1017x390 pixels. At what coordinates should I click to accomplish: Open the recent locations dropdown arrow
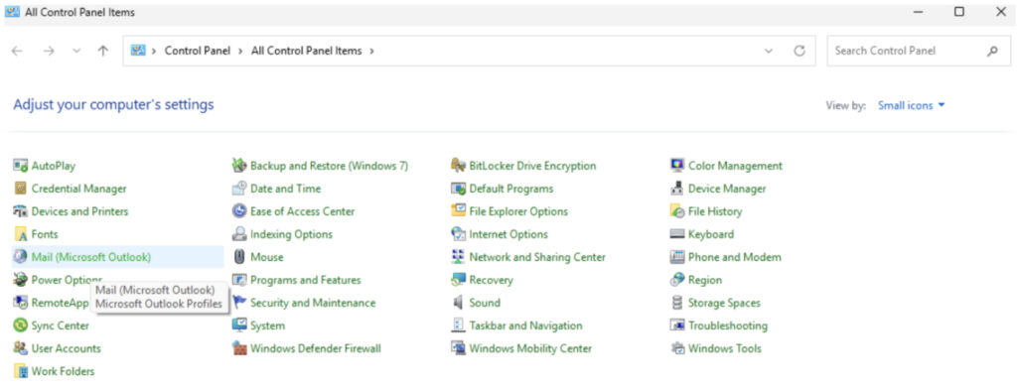(x=76, y=52)
